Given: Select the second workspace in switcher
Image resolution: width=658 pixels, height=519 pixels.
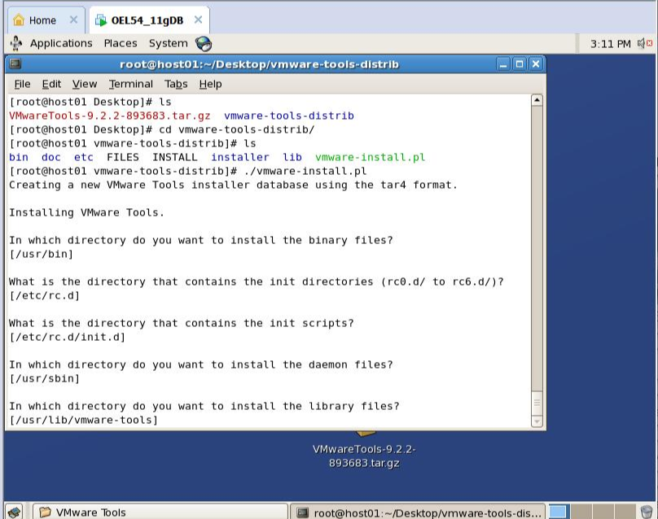Looking at the screenshot, I should tap(582, 512).
